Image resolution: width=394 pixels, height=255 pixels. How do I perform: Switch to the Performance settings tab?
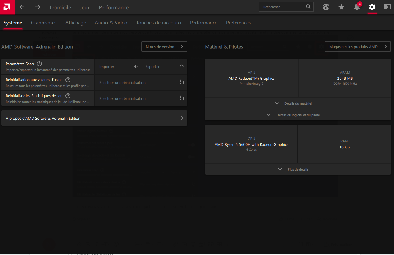(204, 23)
